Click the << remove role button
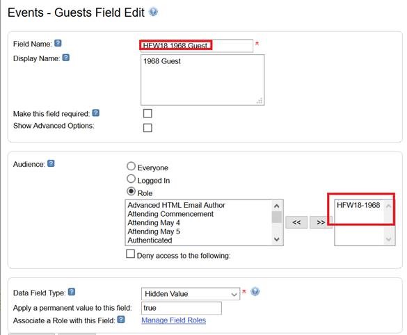407x335 pixels. pos(296,222)
